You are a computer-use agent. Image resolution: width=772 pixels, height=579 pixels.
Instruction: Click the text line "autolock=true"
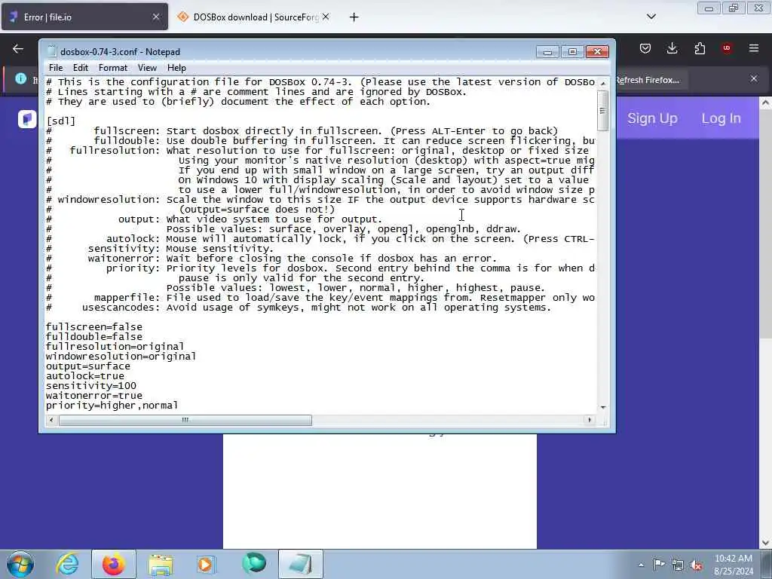pos(85,376)
